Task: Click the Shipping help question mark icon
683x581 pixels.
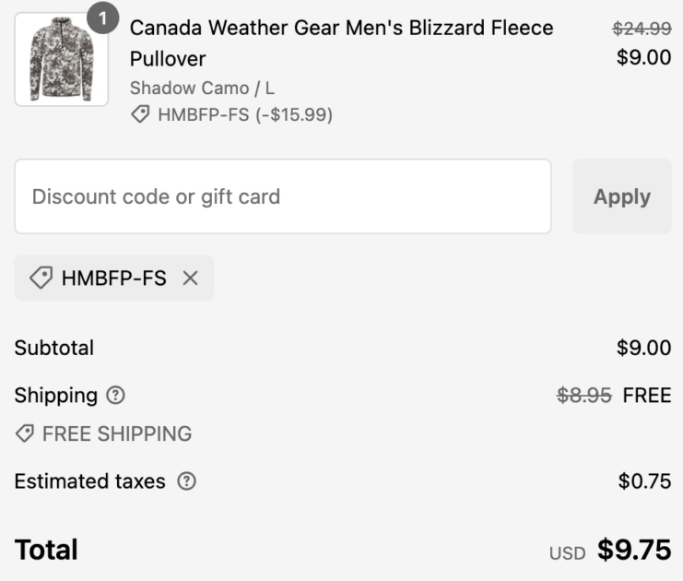Action: pyautogui.click(x=115, y=396)
